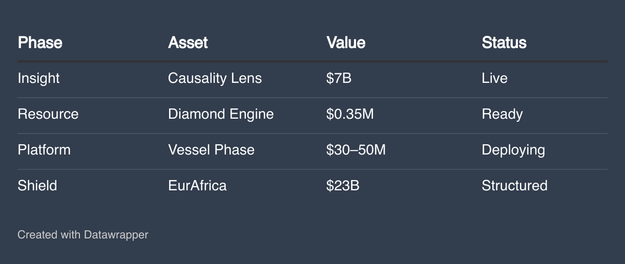Click the Vessel Phase asset cell
The width and height of the screenshot is (625, 264).
211,150
